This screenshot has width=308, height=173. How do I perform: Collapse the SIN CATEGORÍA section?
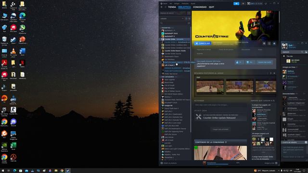[x=168, y=77]
